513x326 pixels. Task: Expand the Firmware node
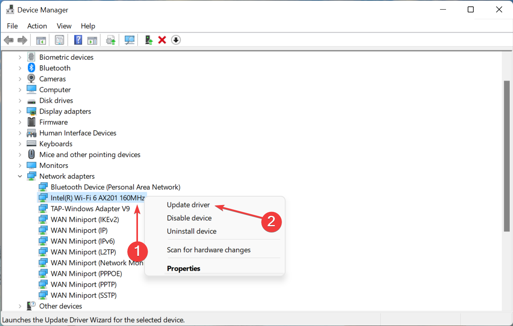[20, 122]
